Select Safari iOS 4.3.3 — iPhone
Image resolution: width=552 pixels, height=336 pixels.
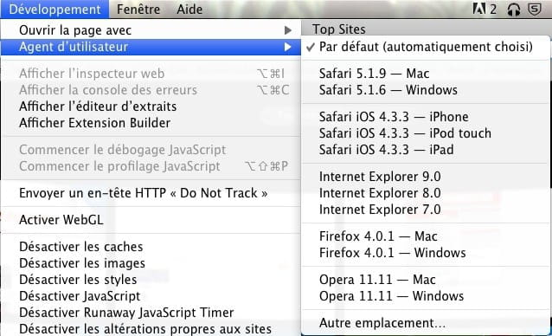pos(426,117)
